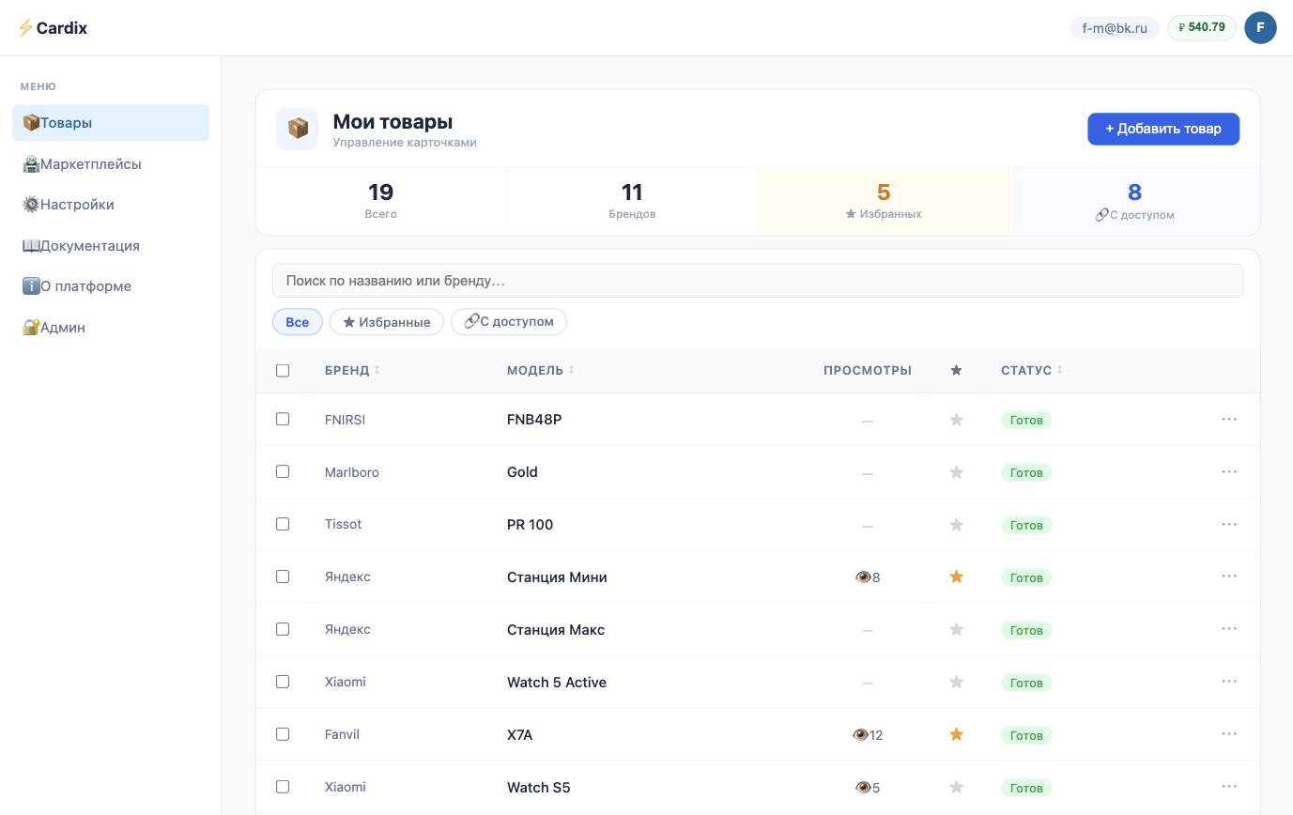Click the Добавить товар button
Image resolution: width=1293 pixels, height=815 pixels.
coord(1163,129)
